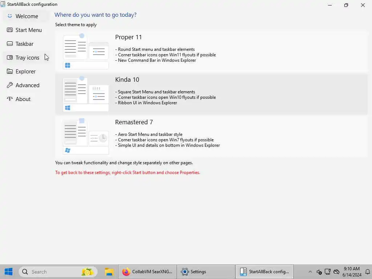This screenshot has height=279, width=372.
Task: Apply theme by Remastered 7 title
Action: coord(134,122)
